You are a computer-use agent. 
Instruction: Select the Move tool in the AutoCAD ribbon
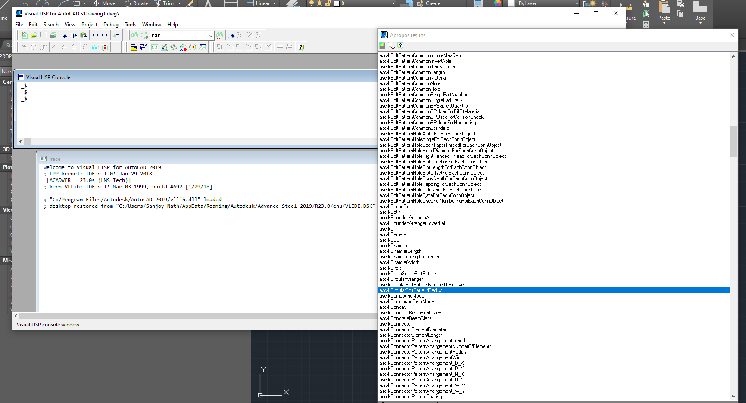click(104, 3)
